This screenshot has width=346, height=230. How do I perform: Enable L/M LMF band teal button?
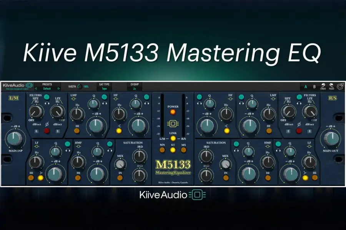pos(104,97)
